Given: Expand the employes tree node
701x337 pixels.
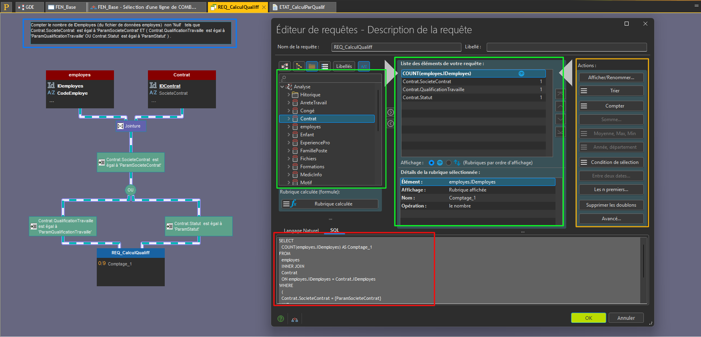Looking at the screenshot, I should [x=289, y=127].
